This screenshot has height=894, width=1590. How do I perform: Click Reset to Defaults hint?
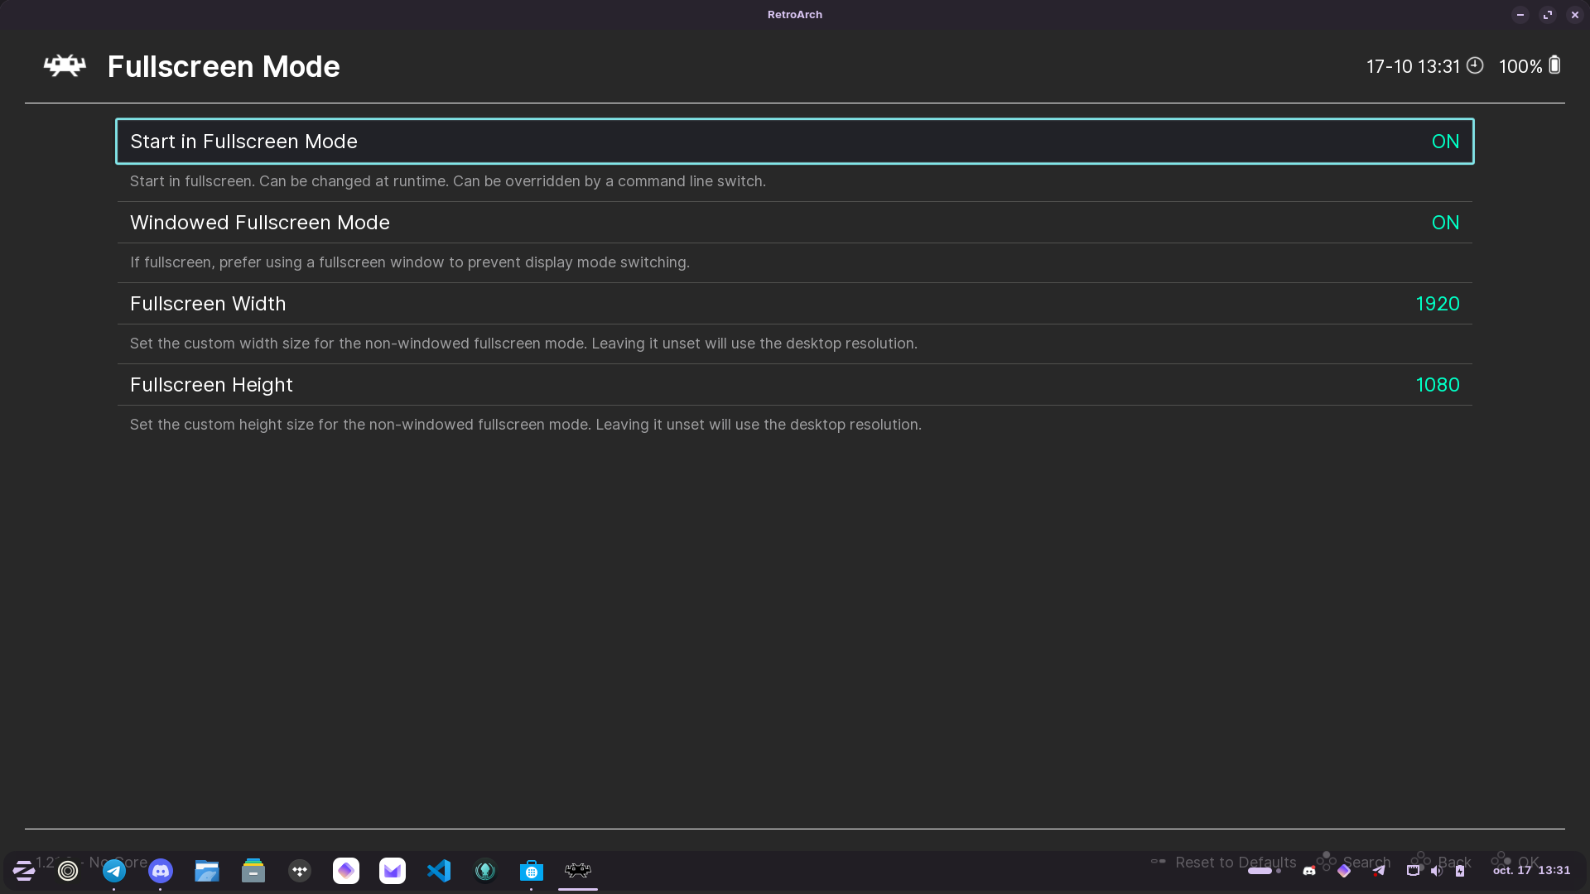(1235, 862)
